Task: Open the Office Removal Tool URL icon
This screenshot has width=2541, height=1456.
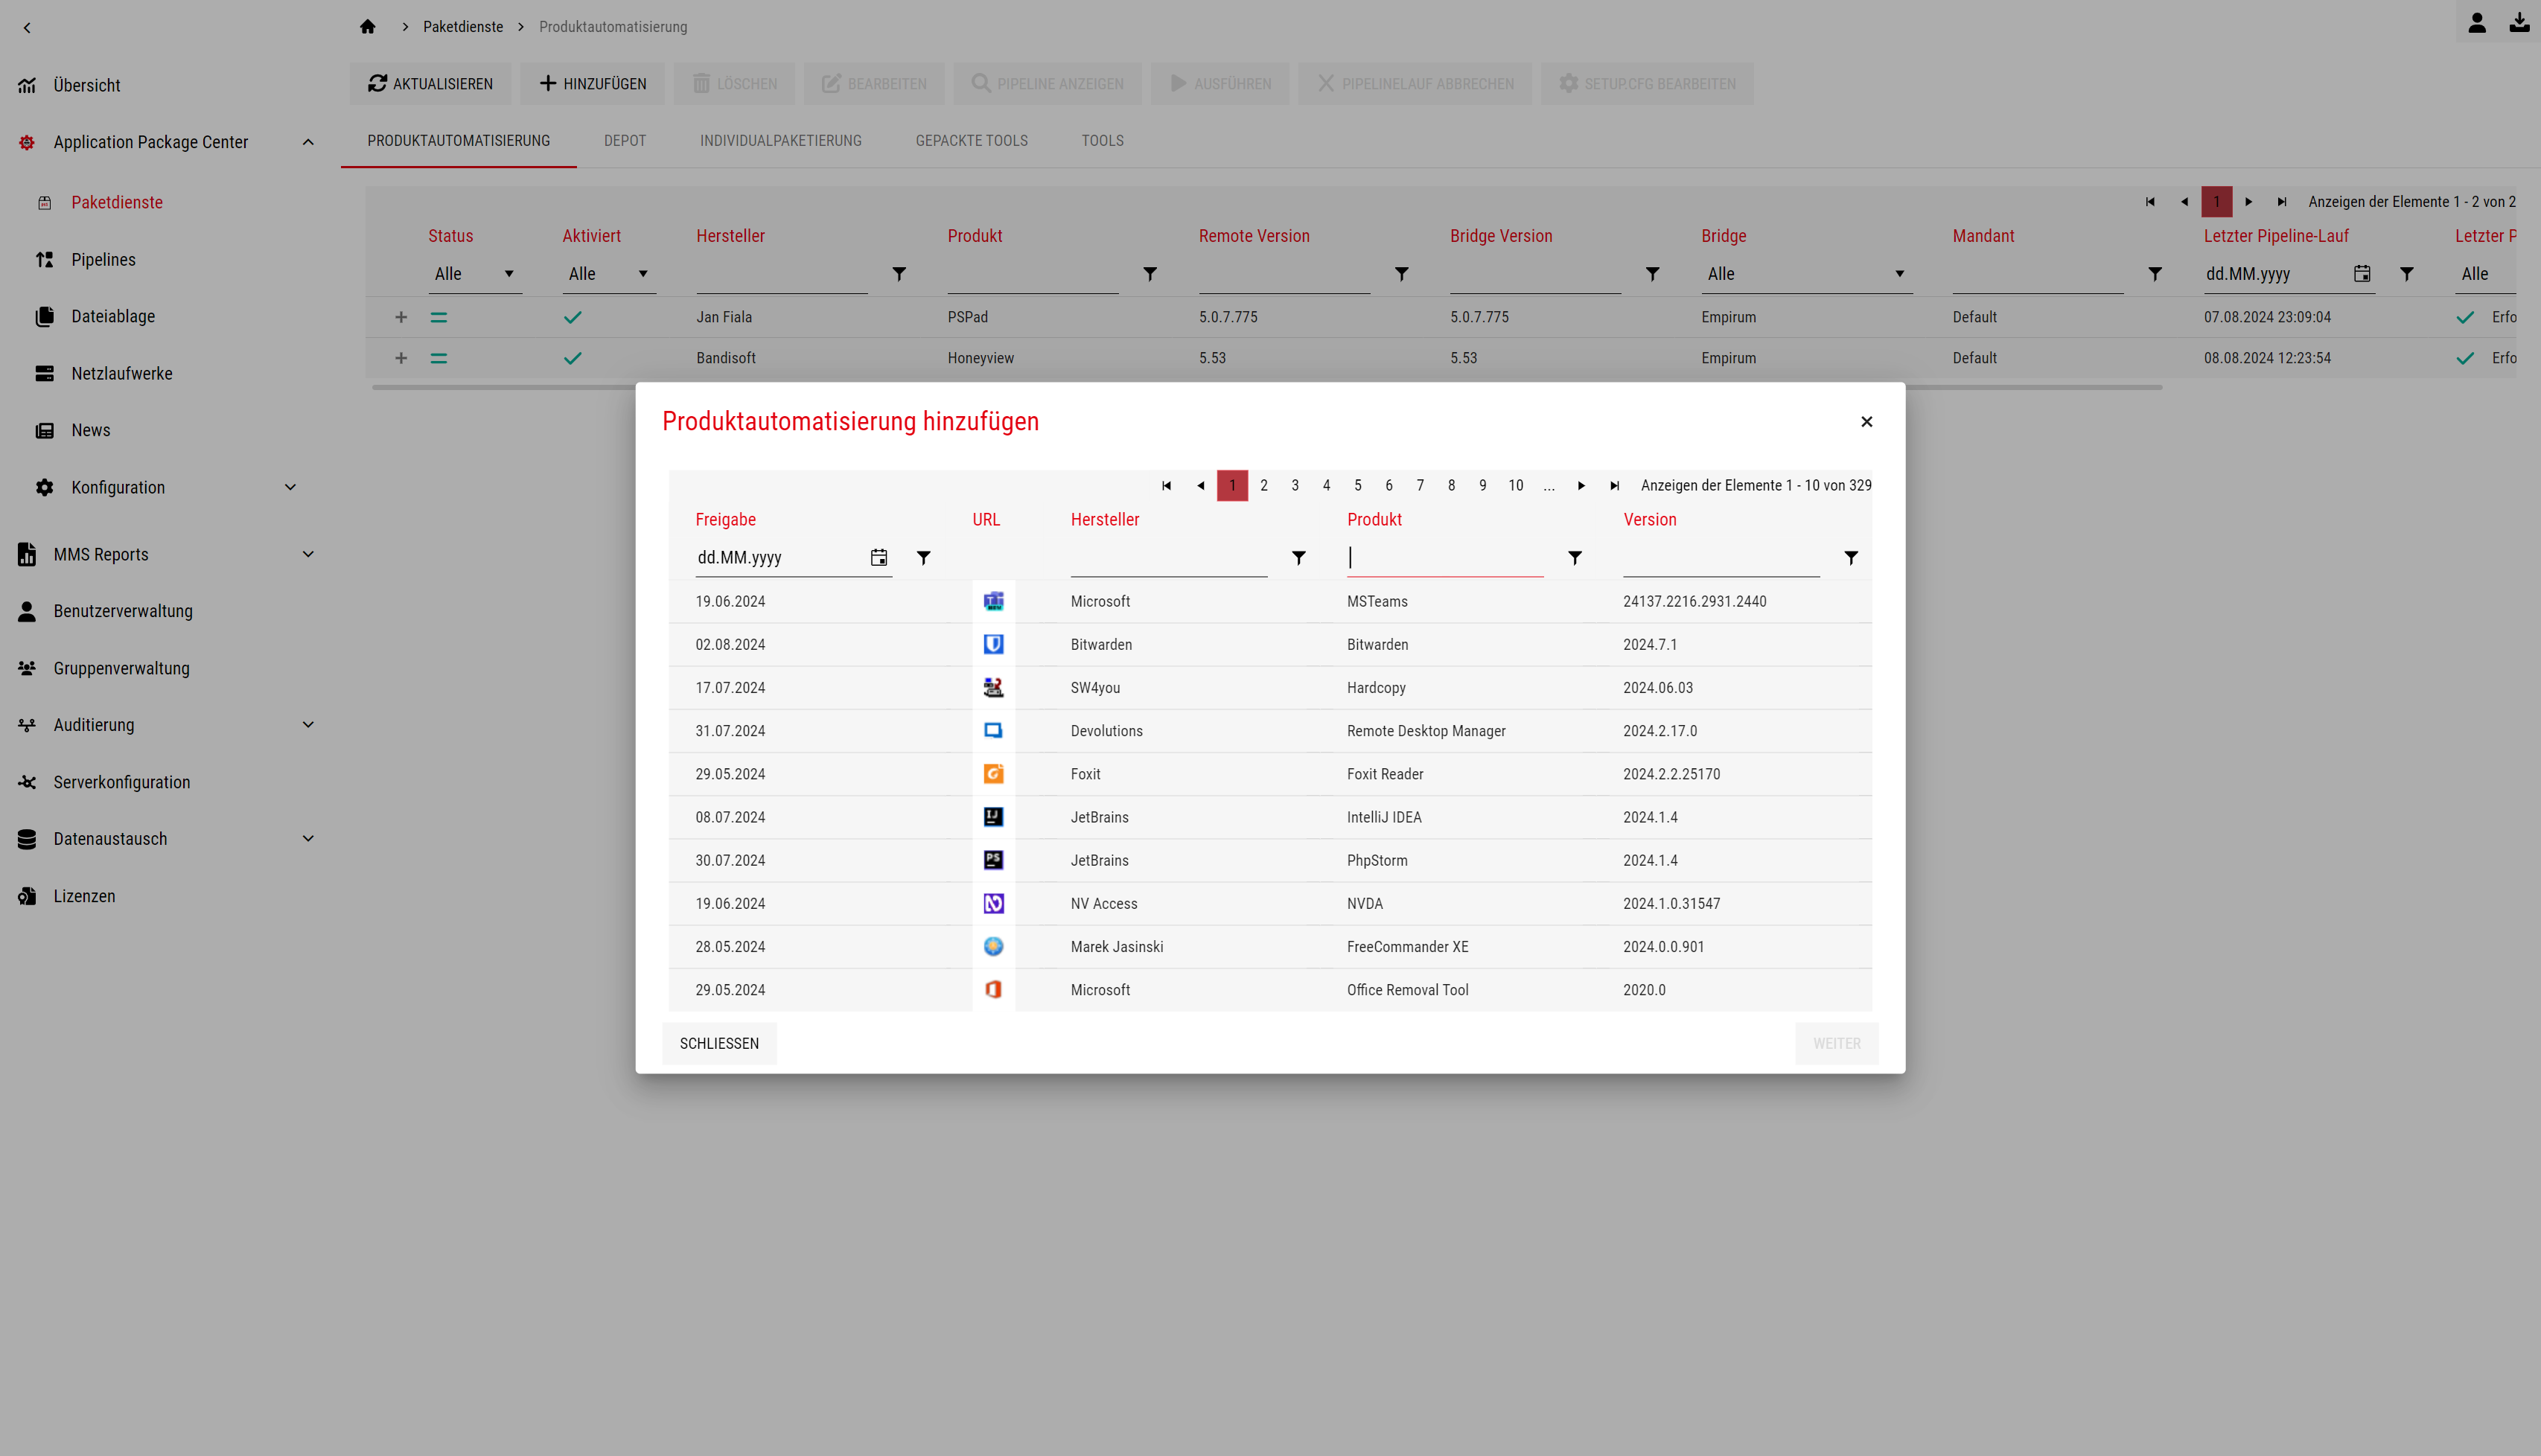Action: [993, 989]
